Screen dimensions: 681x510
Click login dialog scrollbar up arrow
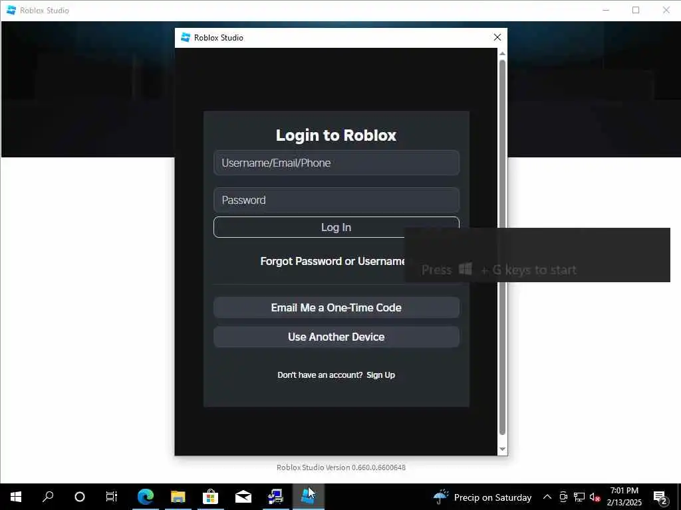pyautogui.click(x=502, y=53)
